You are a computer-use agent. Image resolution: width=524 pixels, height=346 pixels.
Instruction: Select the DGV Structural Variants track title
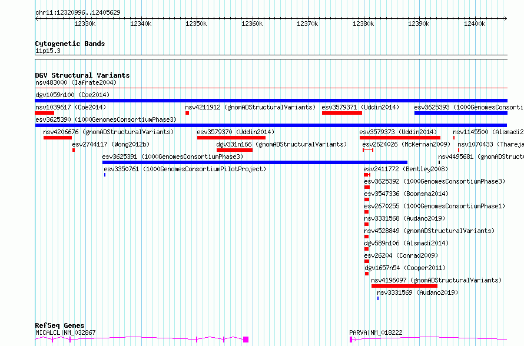(82, 75)
